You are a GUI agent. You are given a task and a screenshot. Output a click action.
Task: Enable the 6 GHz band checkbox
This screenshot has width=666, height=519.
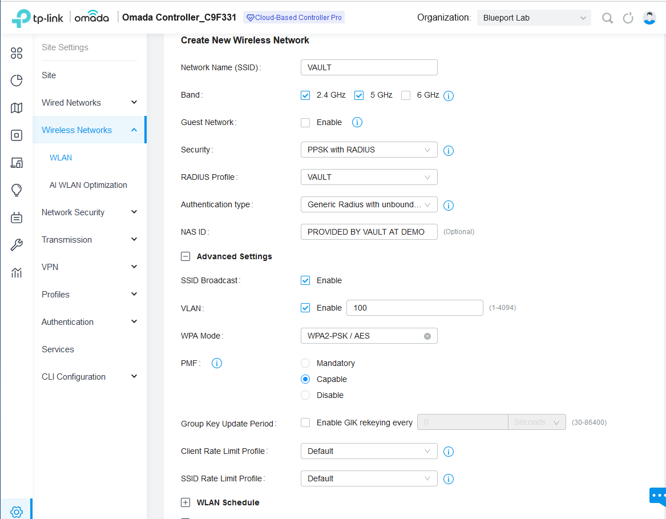[x=406, y=95]
